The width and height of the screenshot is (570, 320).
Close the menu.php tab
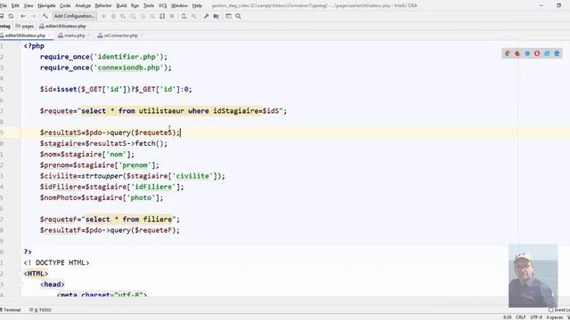89,36
